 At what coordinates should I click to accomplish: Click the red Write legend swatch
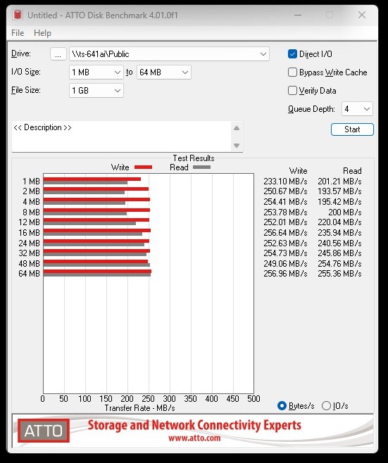coord(144,167)
